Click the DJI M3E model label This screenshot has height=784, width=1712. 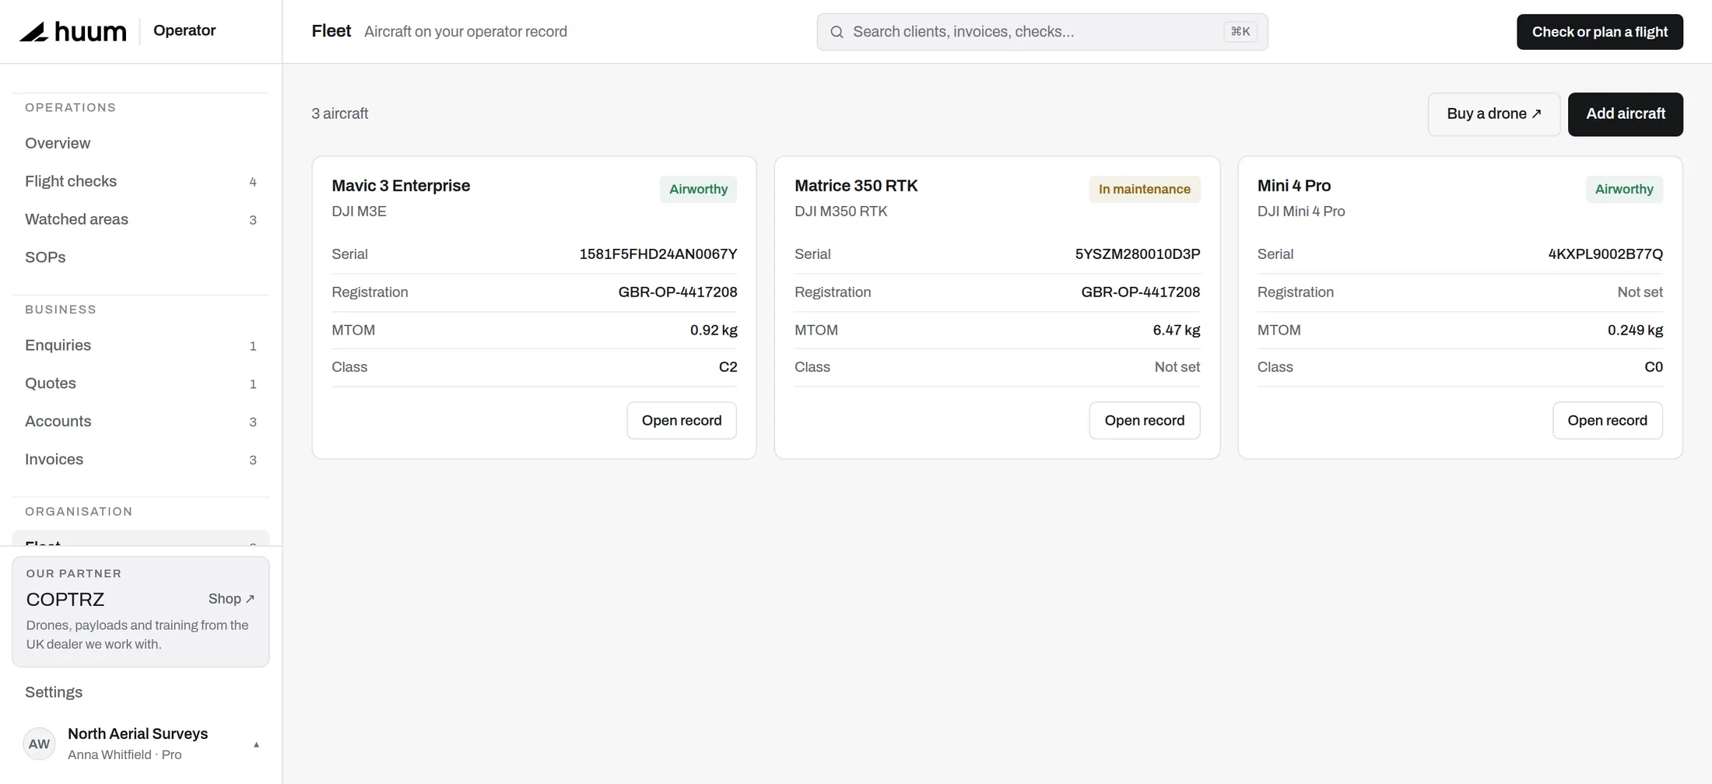(x=359, y=212)
